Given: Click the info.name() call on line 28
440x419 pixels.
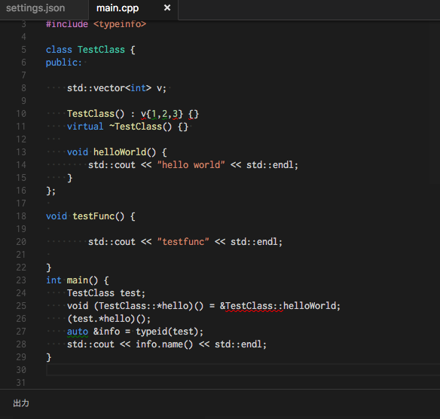Looking at the screenshot, I should (164, 344).
